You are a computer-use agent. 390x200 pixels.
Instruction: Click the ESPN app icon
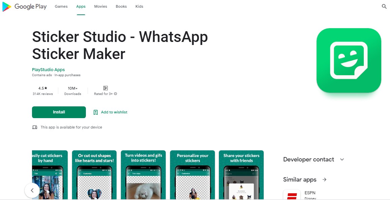pos(292,195)
